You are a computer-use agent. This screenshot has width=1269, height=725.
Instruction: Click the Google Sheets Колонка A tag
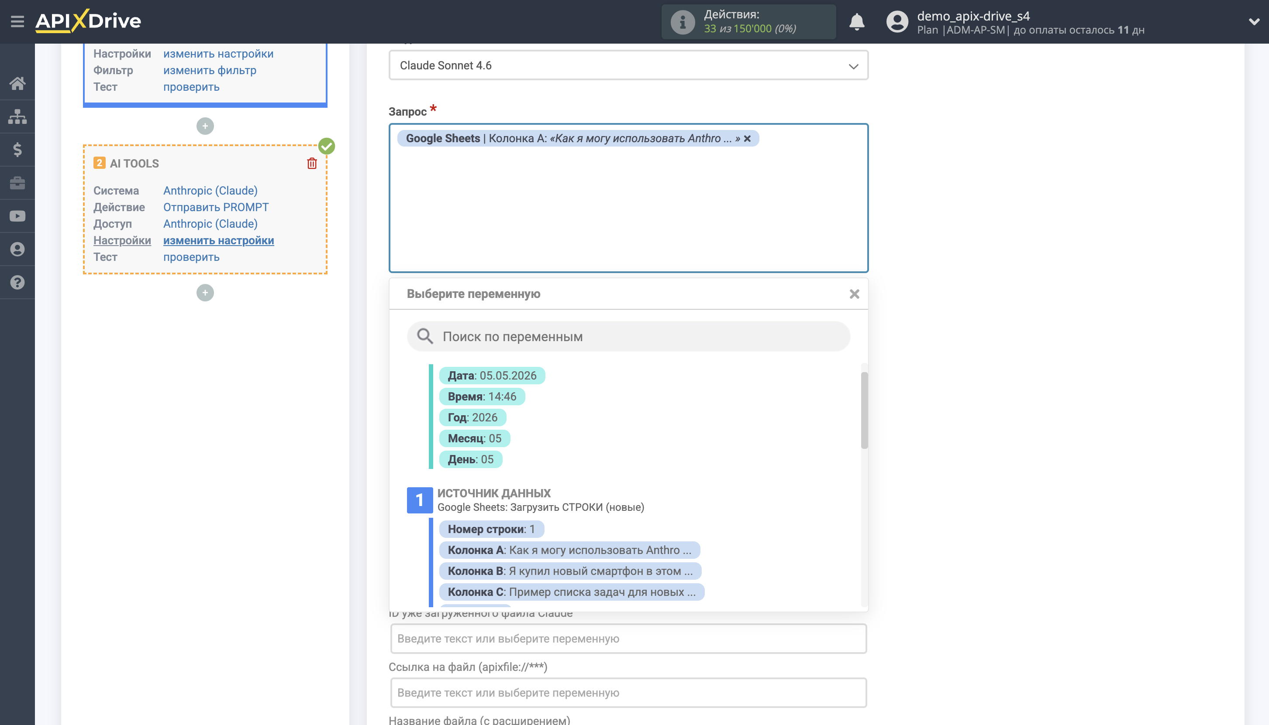pyautogui.click(x=577, y=138)
